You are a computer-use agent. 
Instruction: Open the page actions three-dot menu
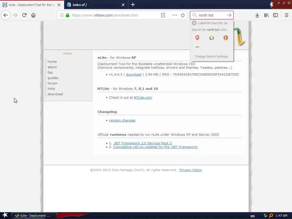tap(175, 15)
